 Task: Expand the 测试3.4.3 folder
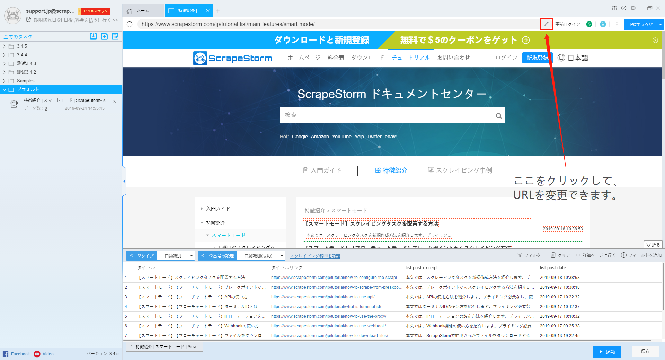click(x=4, y=63)
